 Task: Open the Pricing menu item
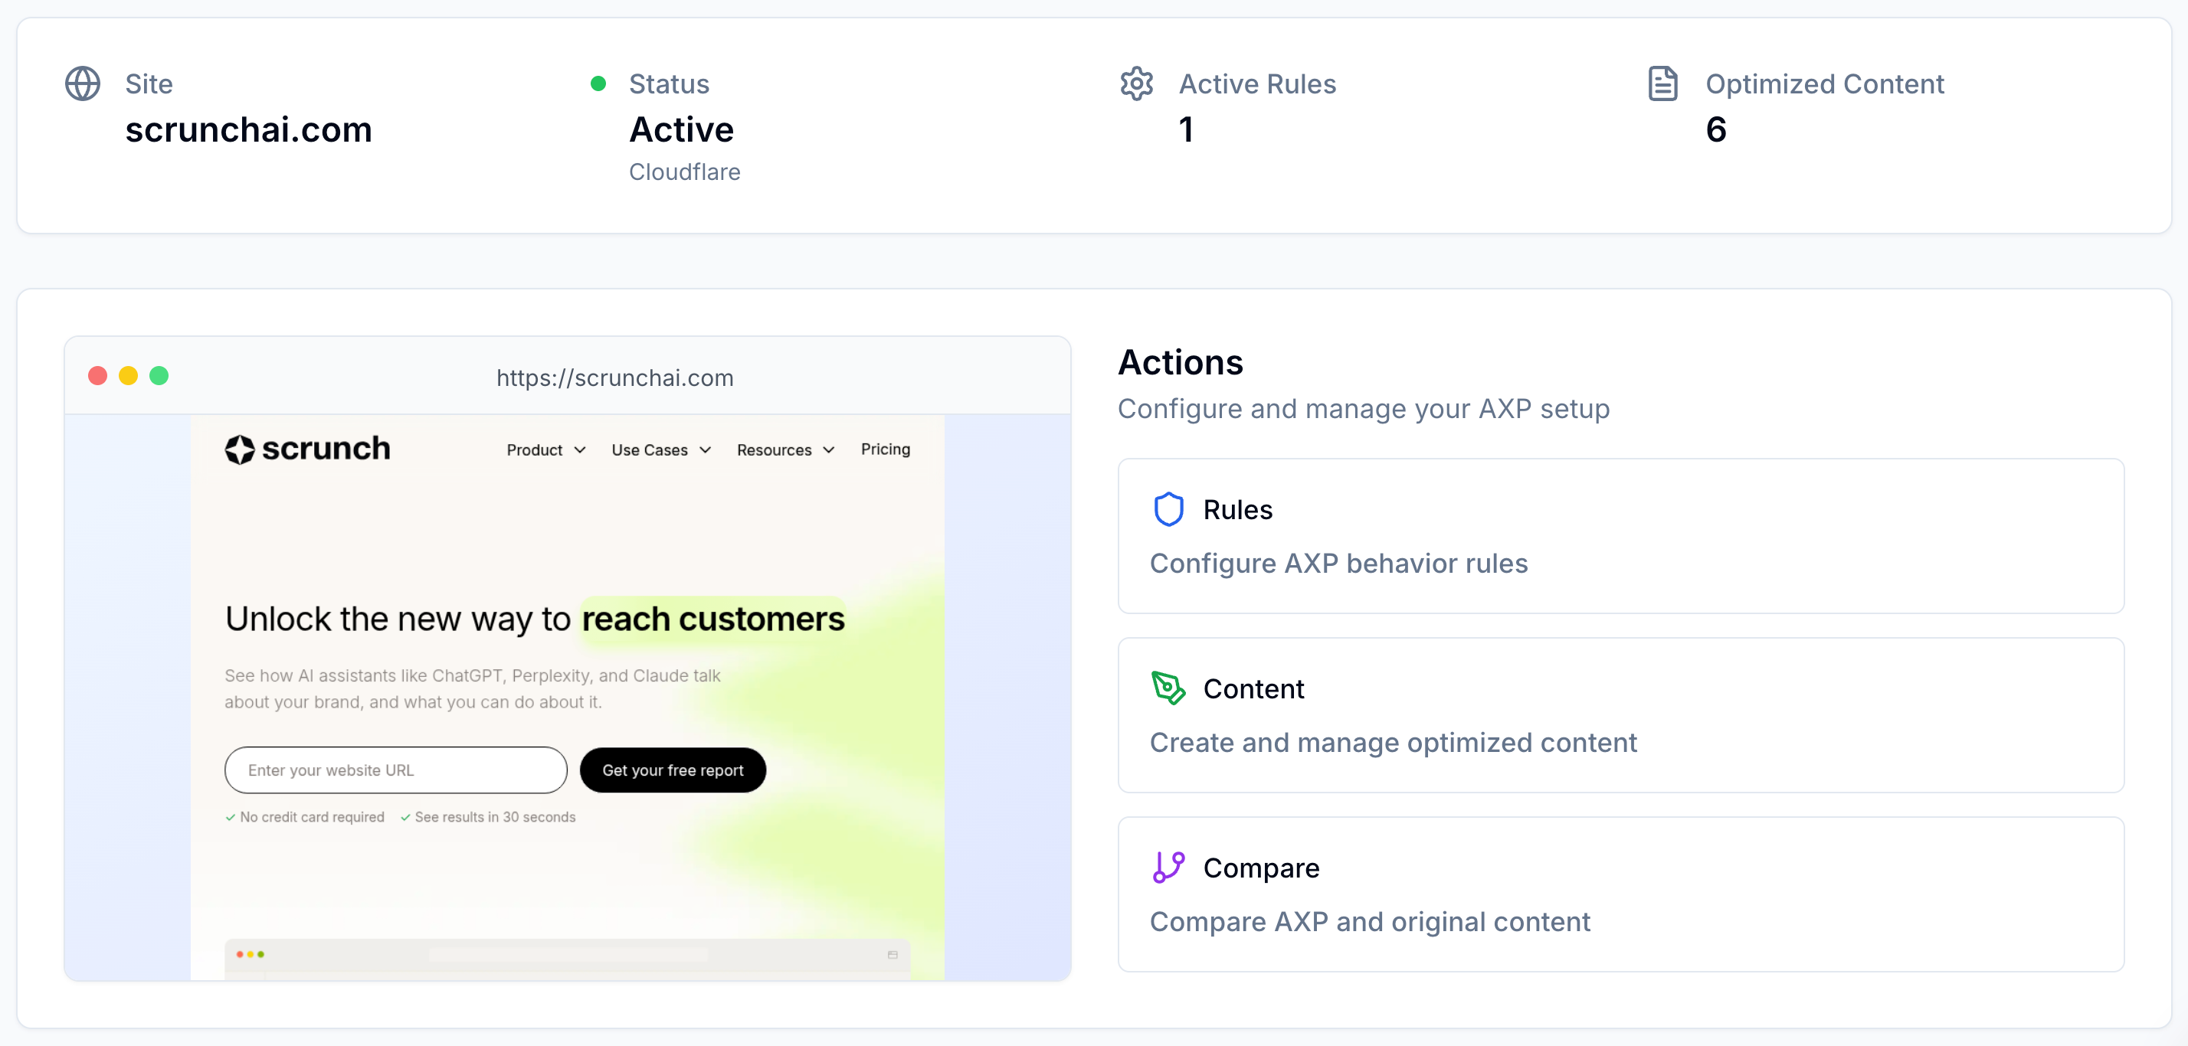pos(885,449)
